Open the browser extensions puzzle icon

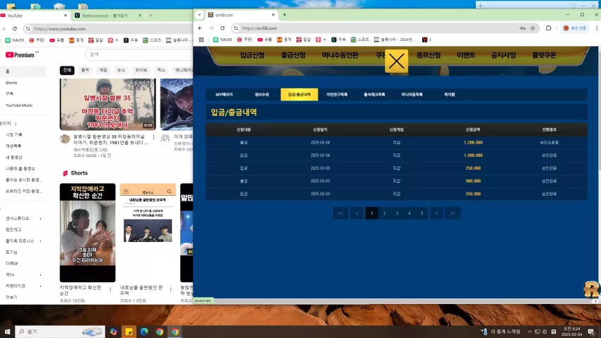(549, 28)
